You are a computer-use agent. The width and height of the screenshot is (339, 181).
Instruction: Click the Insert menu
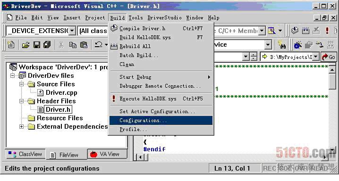pyautogui.click(x=72, y=17)
